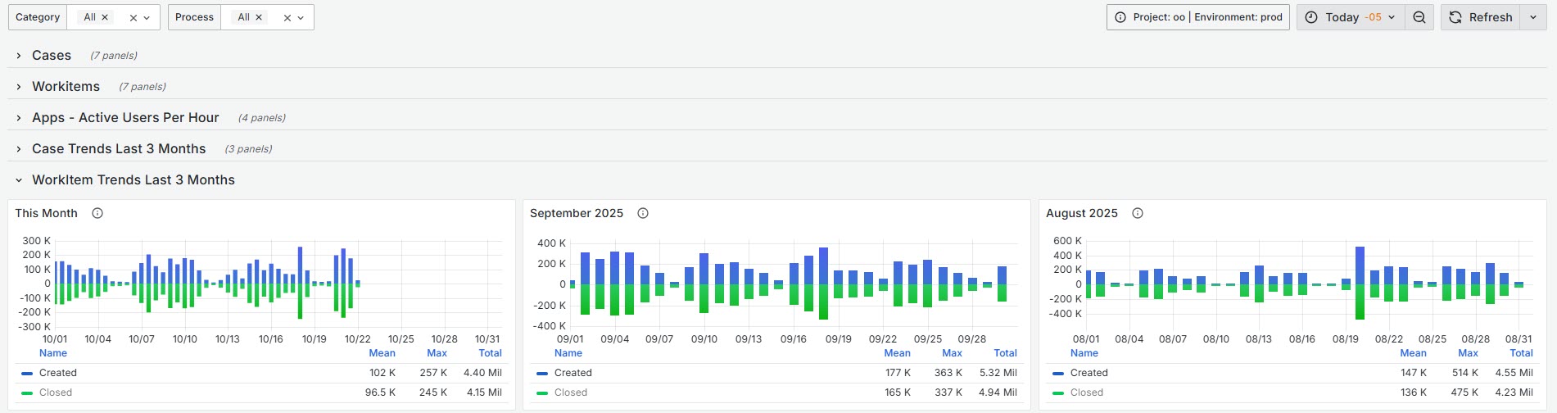The image size is (1557, 413).
Task: Remove the All tag from Category filter
Action: [x=105, y=17]
